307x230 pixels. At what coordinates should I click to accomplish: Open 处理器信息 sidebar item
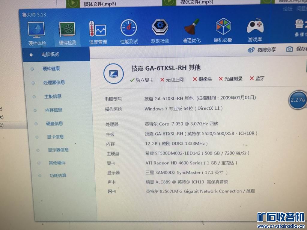(54, 83)
